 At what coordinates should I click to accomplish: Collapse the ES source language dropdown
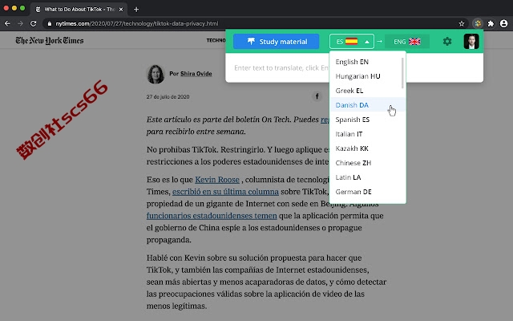pos(352,42)
